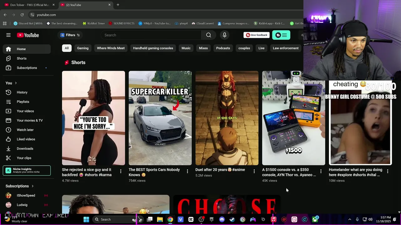Open Your videos in sidebar
The image size is (401, 225).
pyautogui.click(x=27, y=111)
